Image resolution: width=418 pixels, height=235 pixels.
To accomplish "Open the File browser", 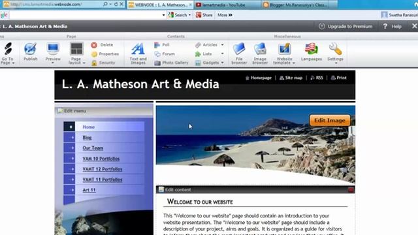I will 239,54.
